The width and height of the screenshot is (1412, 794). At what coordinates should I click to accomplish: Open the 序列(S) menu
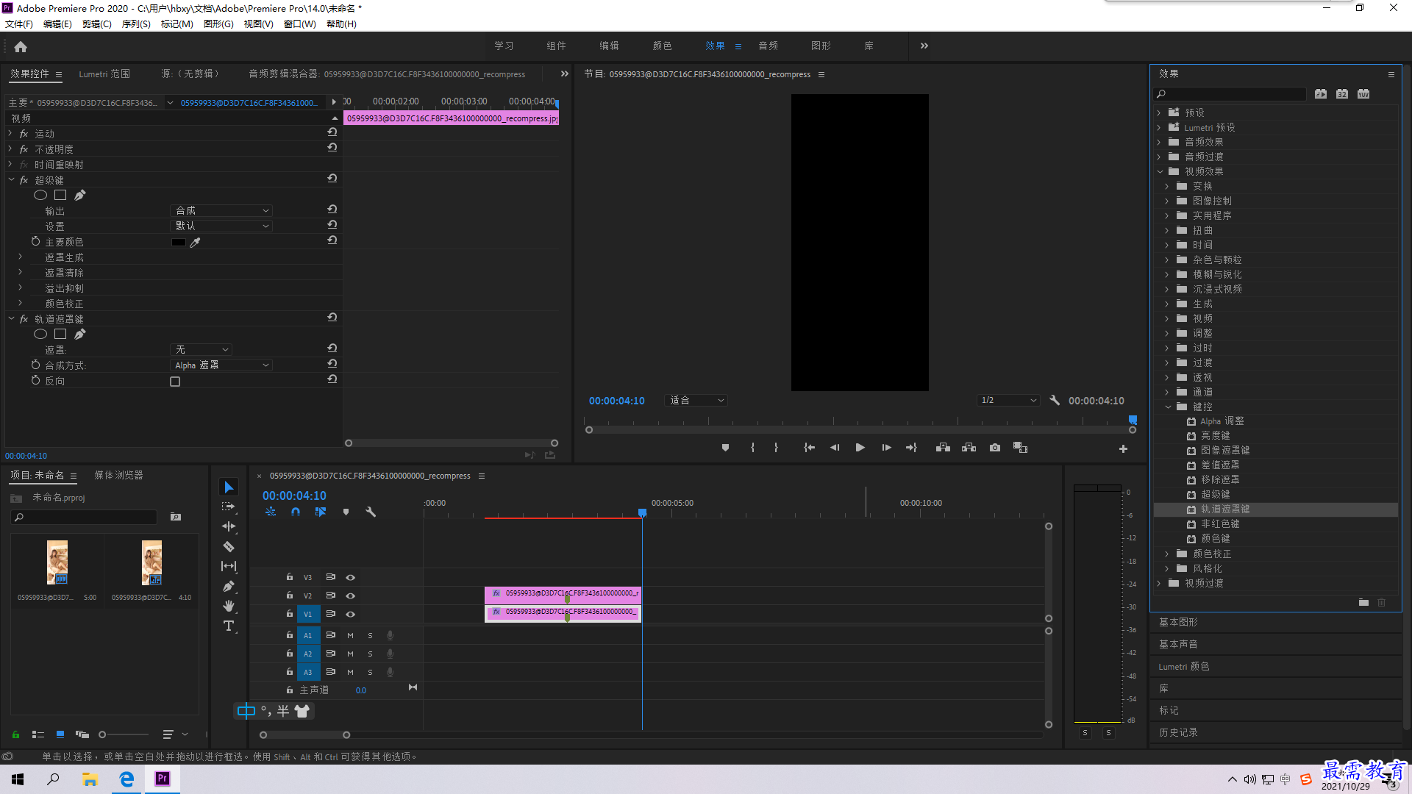pos(136,24)
